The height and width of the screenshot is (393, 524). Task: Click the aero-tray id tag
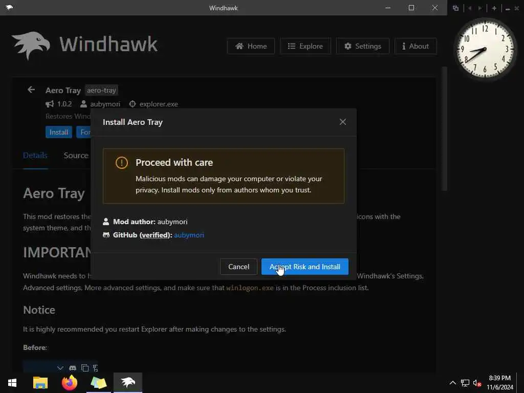pyautogui.click(x=101, y=90)
